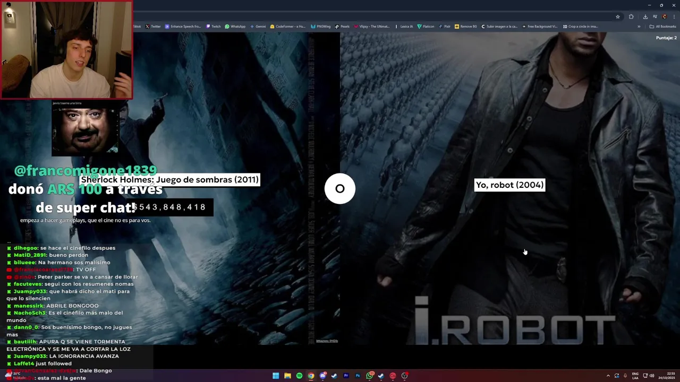
Task: Open the Crop a circle in ima... bookmark
Action: (x=581, y=26)
